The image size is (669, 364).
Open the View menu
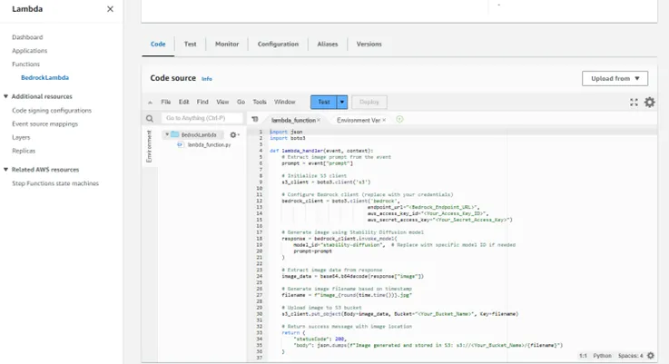coord(222,102)
